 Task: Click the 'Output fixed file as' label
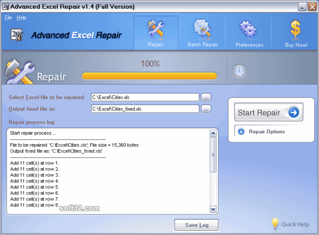coord(32,109)
